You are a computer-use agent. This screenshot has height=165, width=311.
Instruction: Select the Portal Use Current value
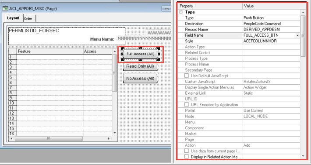pos(253,110)
